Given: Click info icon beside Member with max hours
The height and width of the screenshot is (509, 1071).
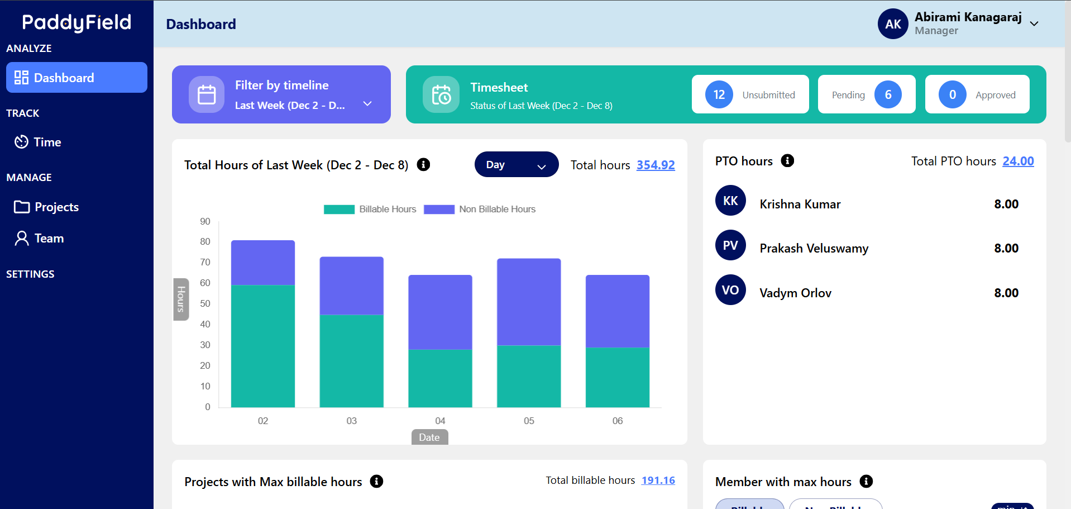Looking at the screenshot, I should pyautogui.click(x=866, y=481).
